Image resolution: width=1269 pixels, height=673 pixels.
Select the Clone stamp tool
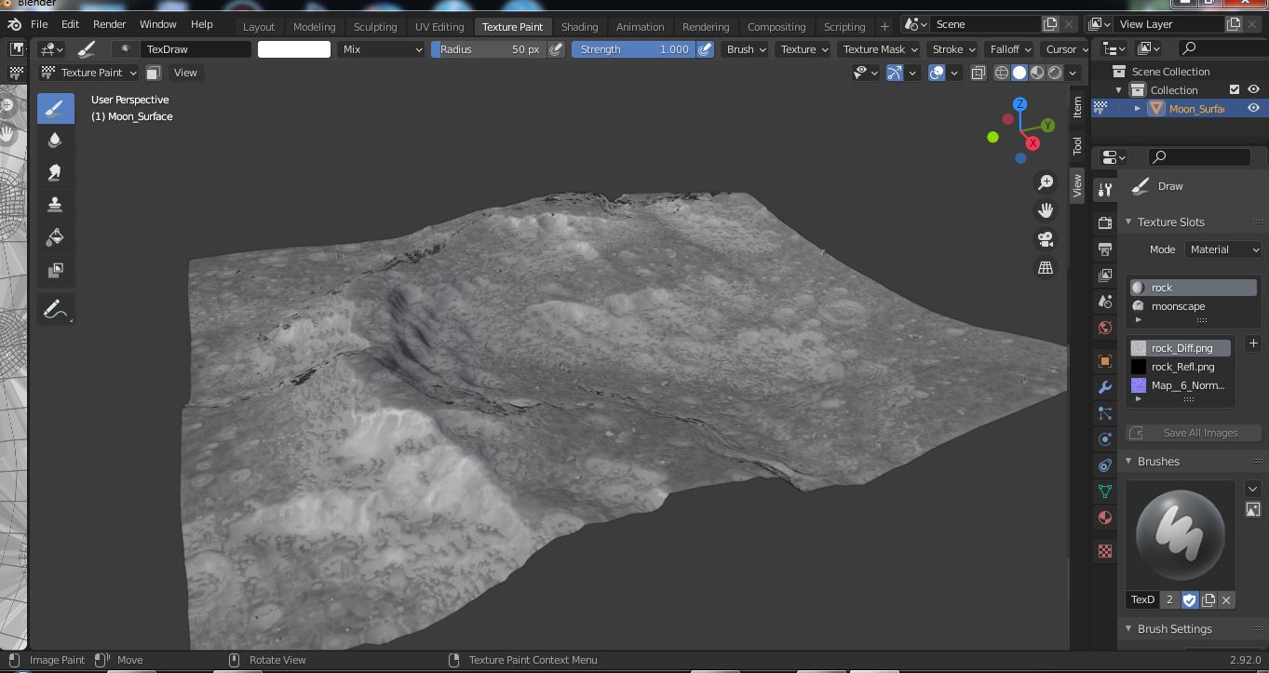point(55,205)
